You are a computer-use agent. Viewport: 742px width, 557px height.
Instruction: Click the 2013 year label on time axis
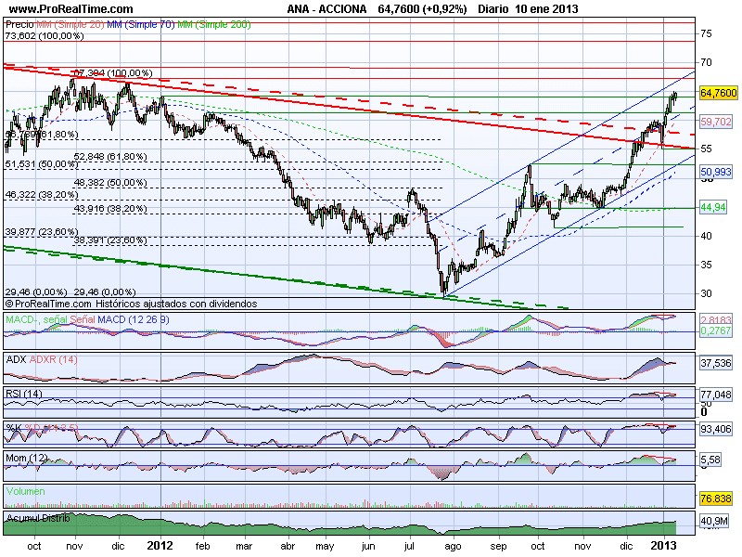(x=665, y=546)
